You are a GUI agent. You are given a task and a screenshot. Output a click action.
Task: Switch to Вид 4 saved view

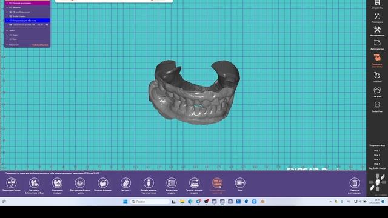tap(377, 164)
